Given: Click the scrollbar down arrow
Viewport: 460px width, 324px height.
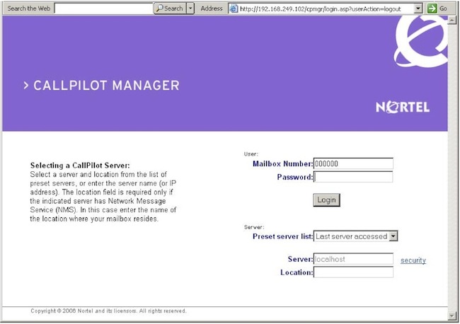Looking at the screenshot, I should coord(452,316).
